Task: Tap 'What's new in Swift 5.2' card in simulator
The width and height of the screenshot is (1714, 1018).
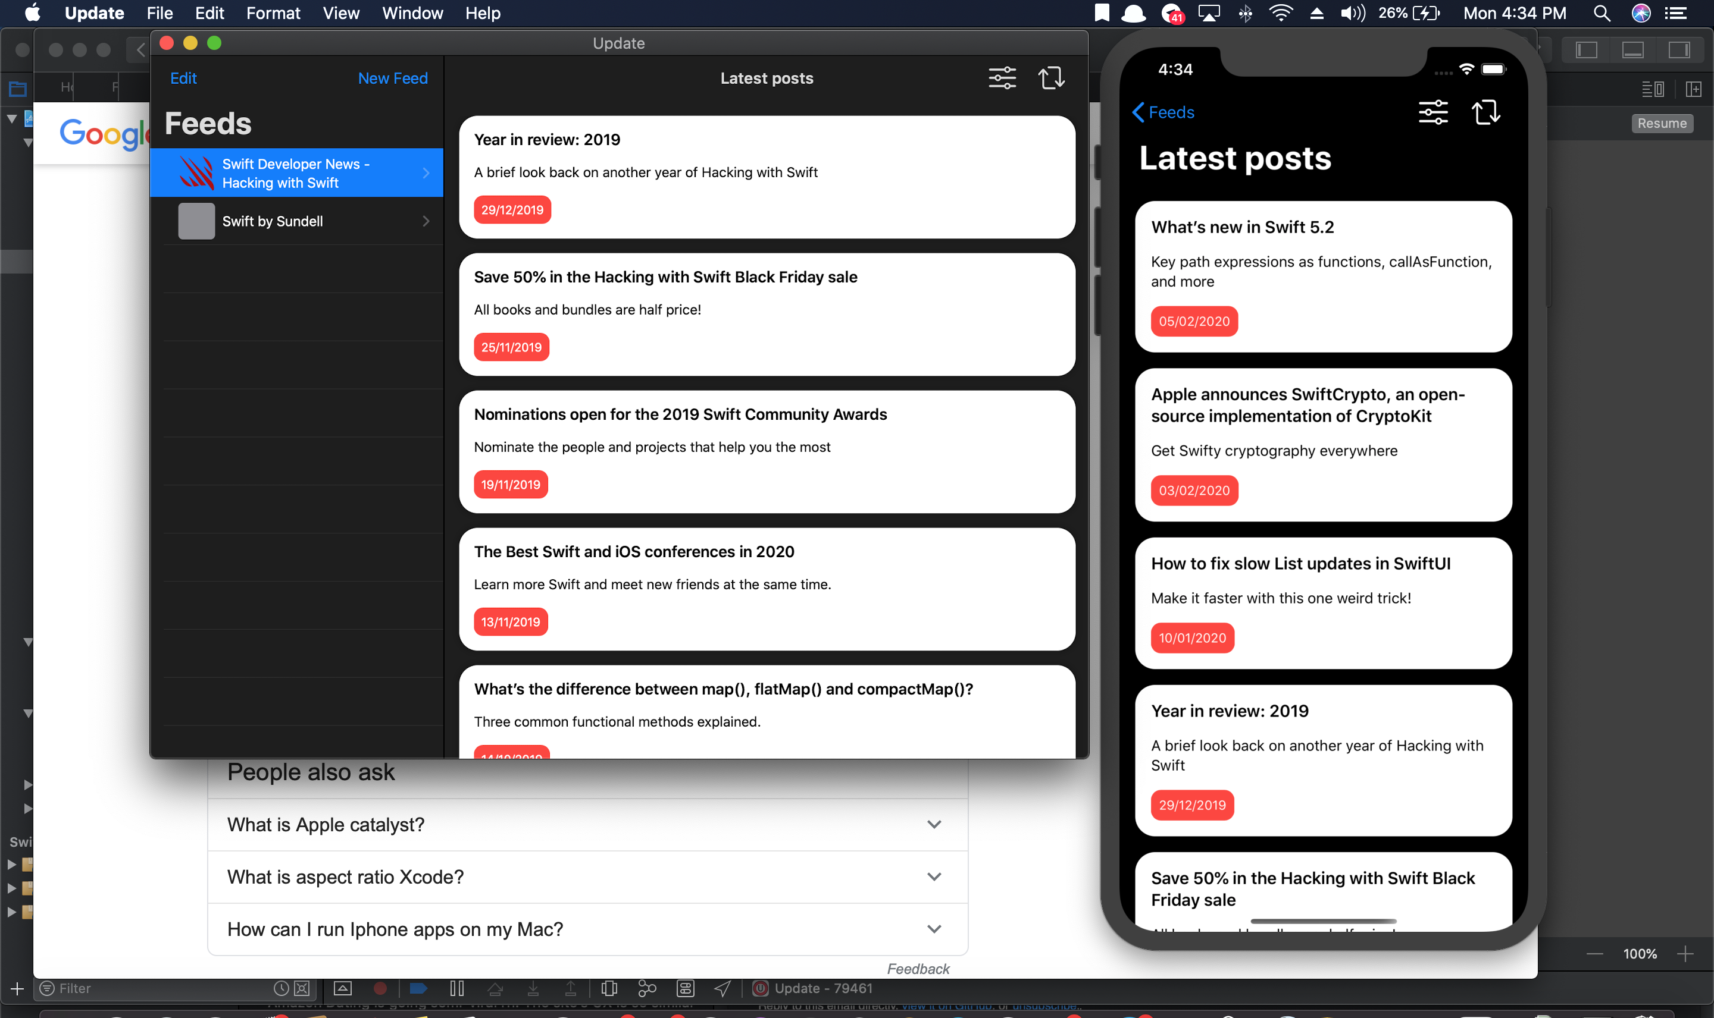Action: tap(1323, 277)
